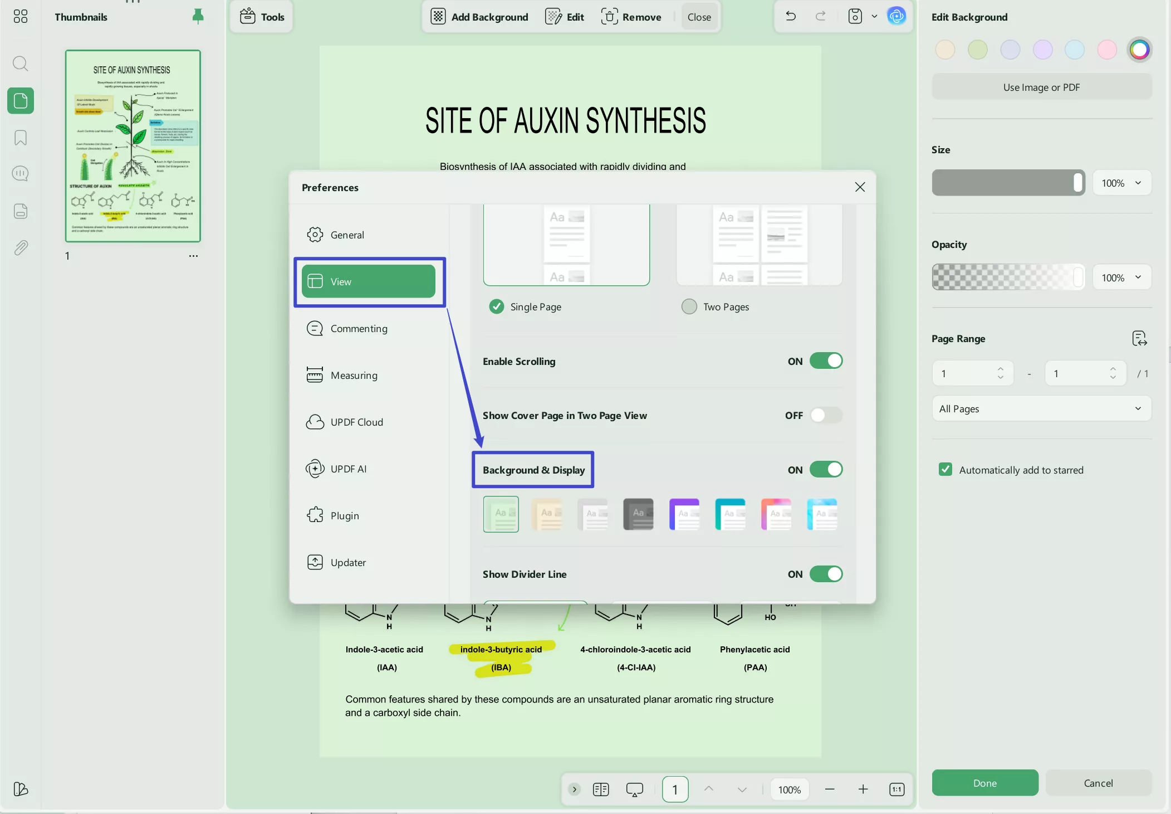Click the search icon in left sidebar

(20, 64)
